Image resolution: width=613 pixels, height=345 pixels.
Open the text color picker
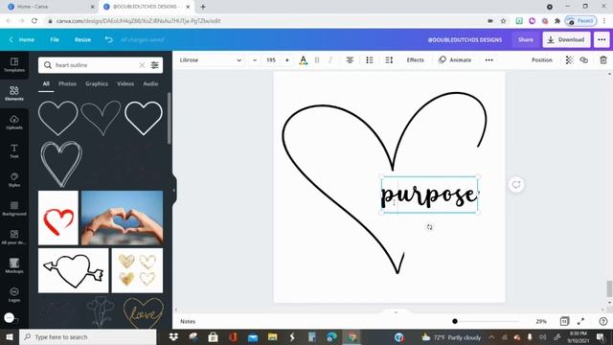point(303,60)
